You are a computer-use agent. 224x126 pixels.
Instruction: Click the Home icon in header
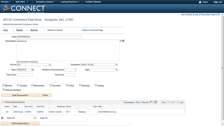tap(200, 2)
